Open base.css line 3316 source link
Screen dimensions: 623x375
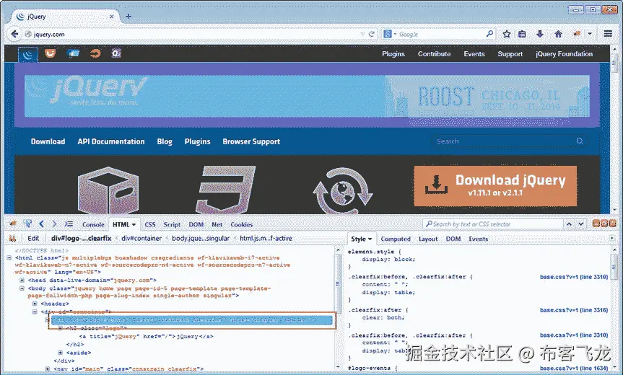point(574,310)
